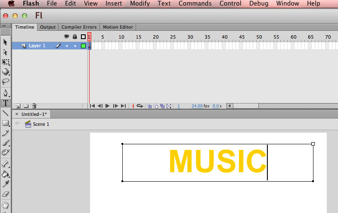The image size is (338, 213).
Task: Toggle Layer 1 visibility dot
Action: tap(67, 46)
